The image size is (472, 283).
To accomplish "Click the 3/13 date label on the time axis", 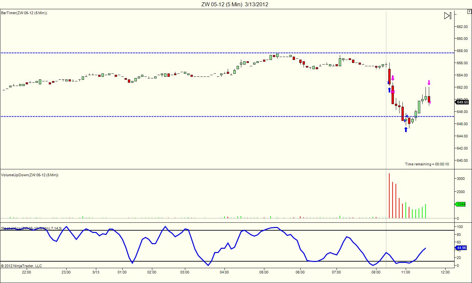I will (x=96, y=272).
